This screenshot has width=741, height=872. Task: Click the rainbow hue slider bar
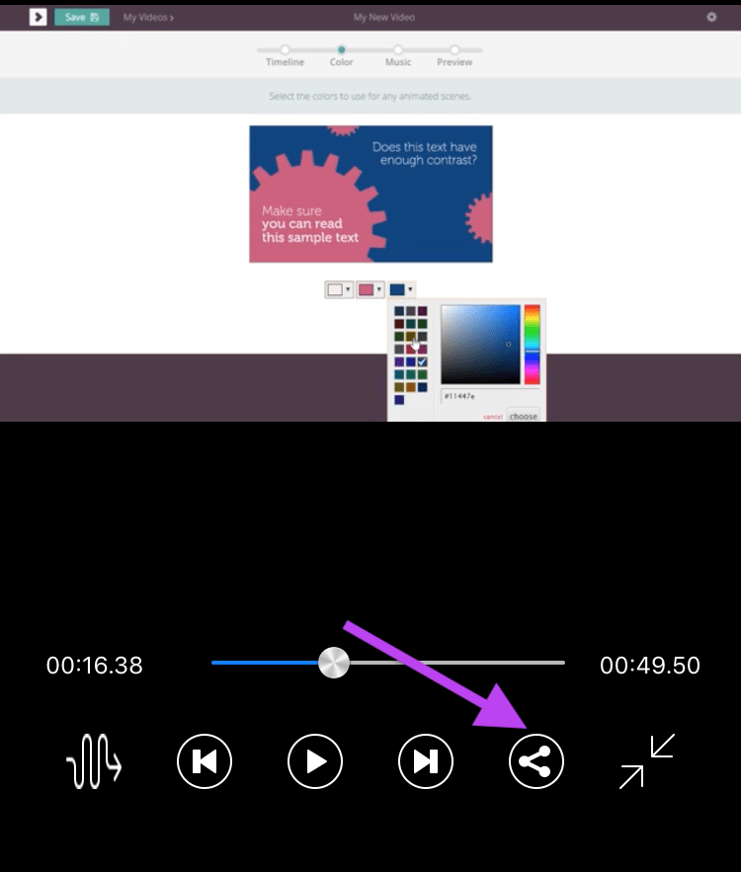(532, 345)
